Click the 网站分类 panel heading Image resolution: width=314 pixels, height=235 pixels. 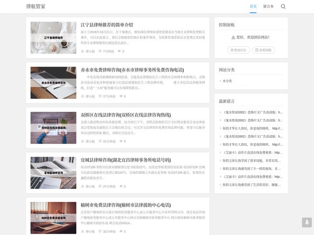tap(227, 70)
